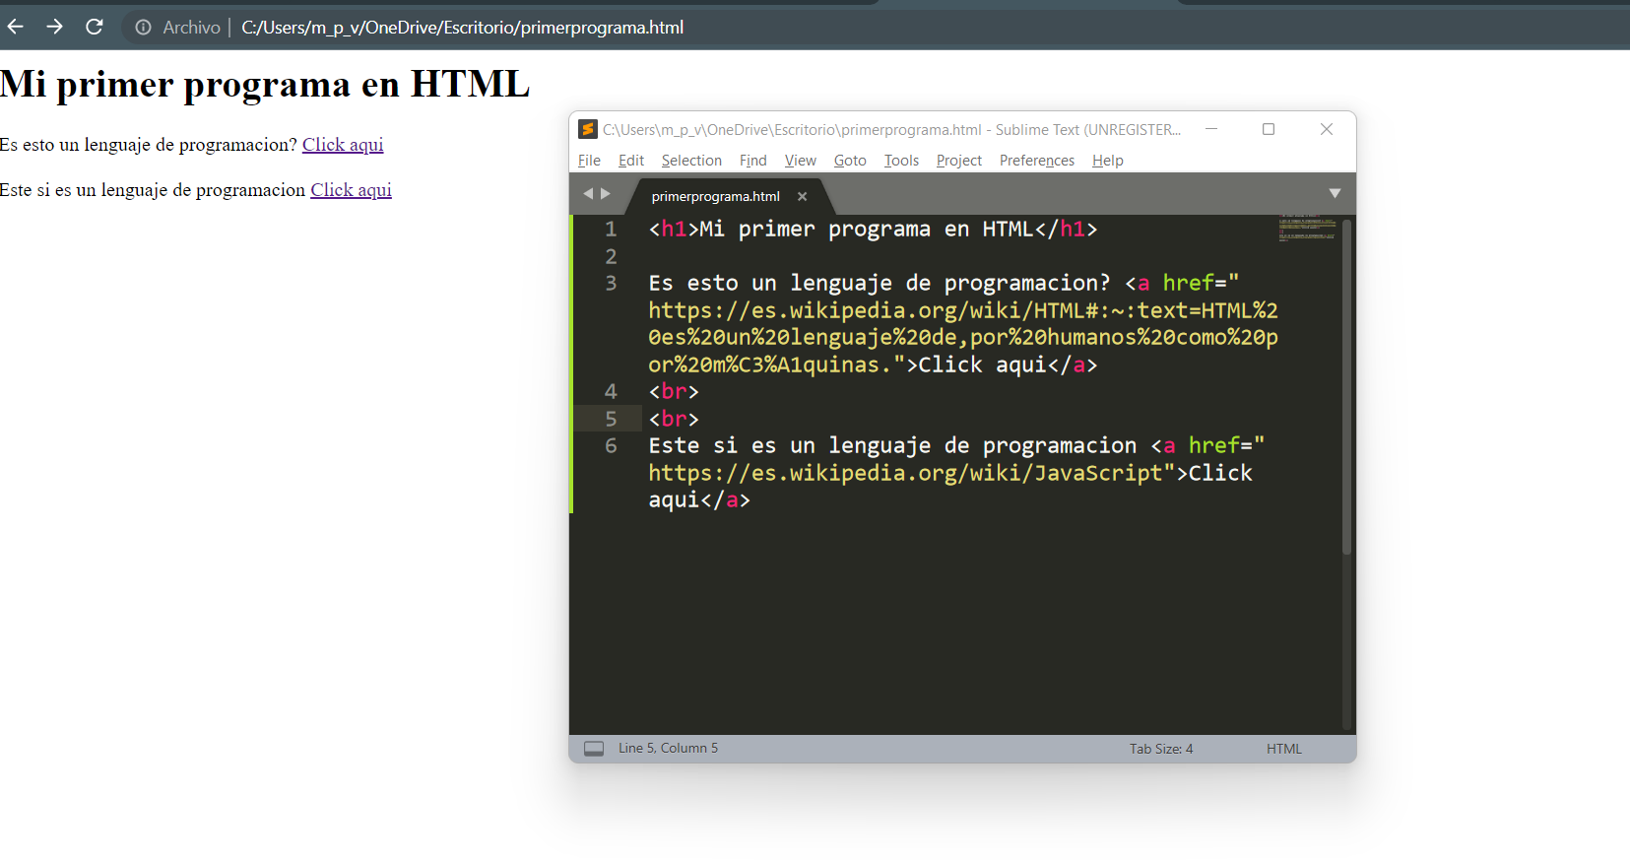Change Tab Size: 4 setting

1161,749
